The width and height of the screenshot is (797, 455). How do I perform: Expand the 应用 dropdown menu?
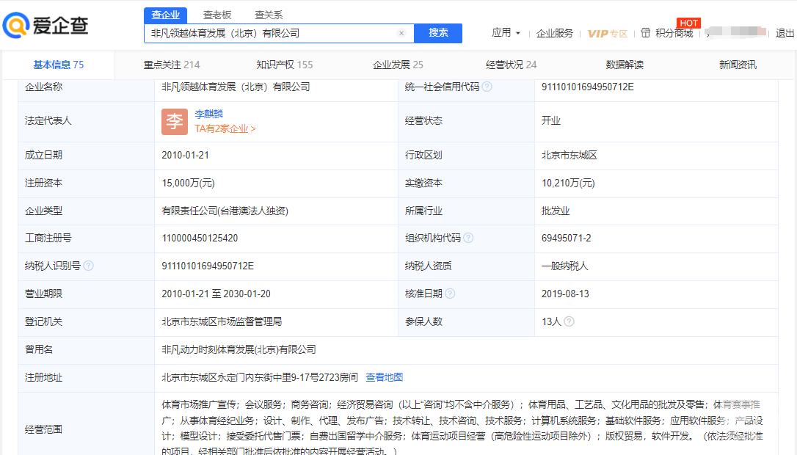[506, 33]
